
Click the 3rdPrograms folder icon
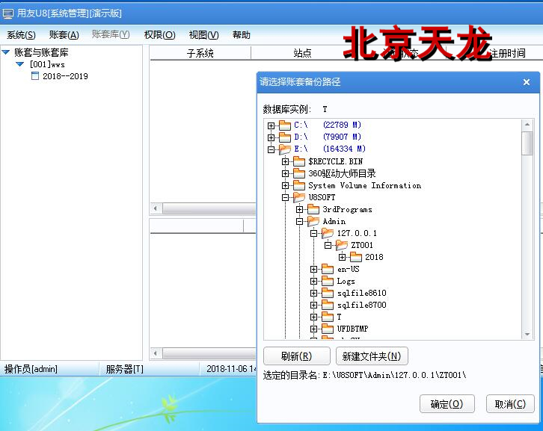tap(313, 209)
